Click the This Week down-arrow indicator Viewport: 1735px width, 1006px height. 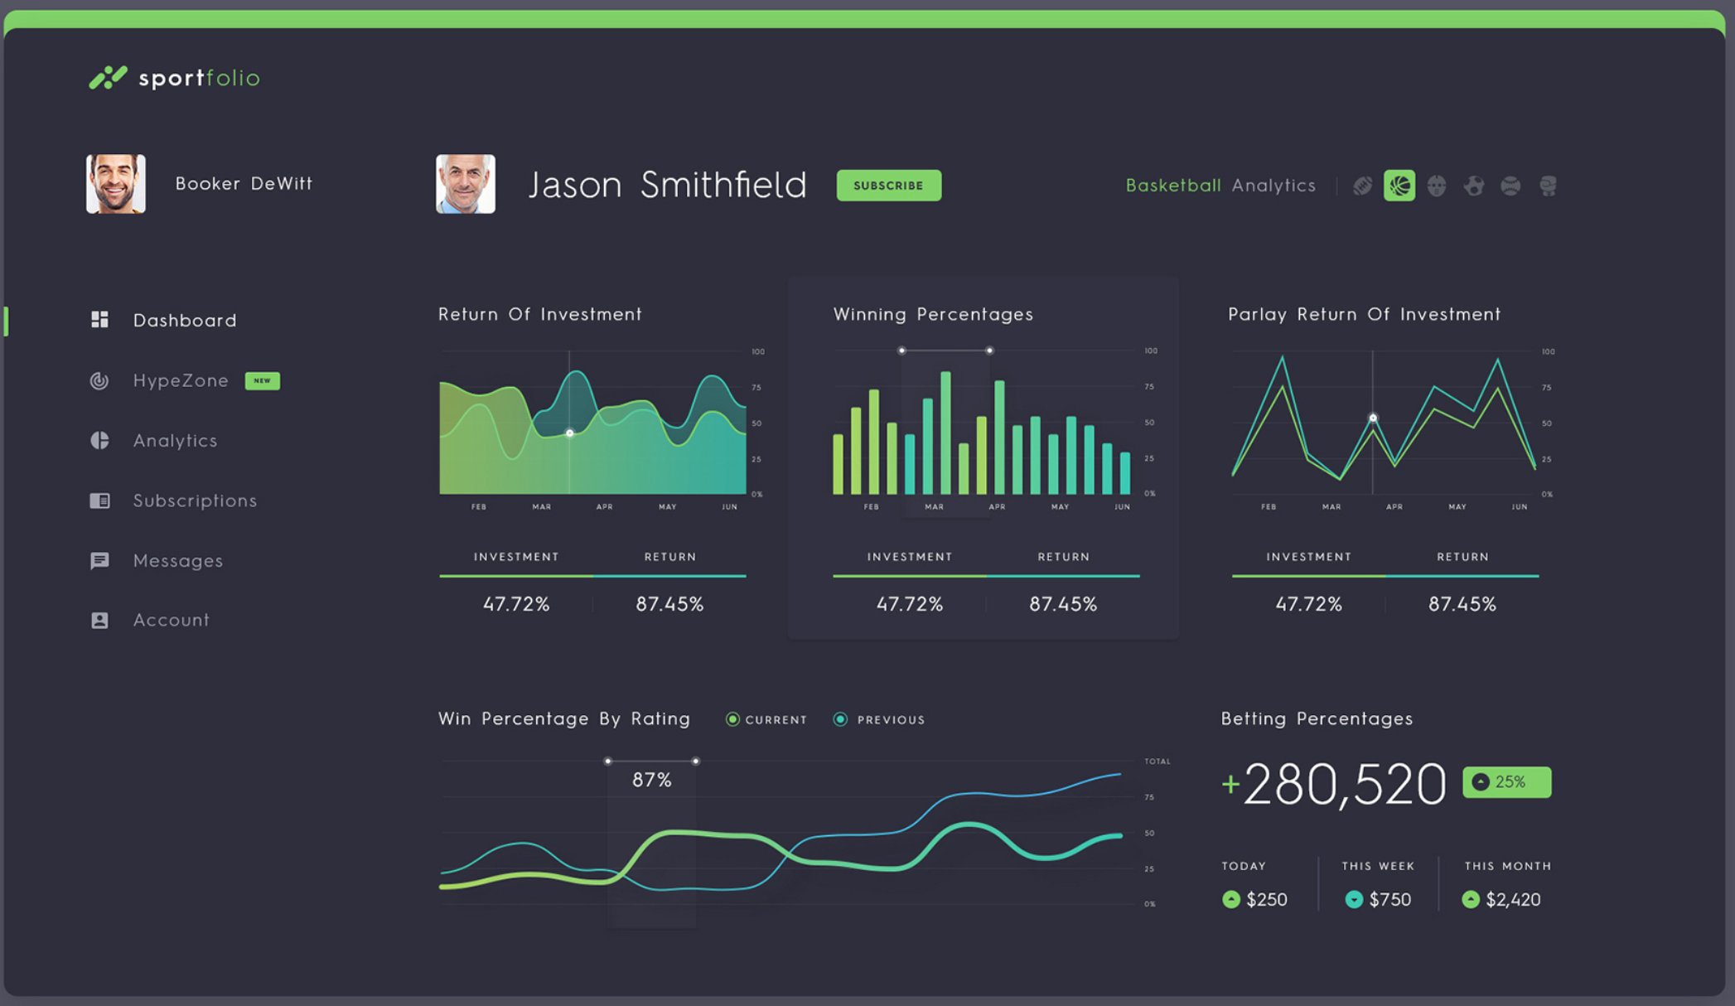[x=1354, y=899]
